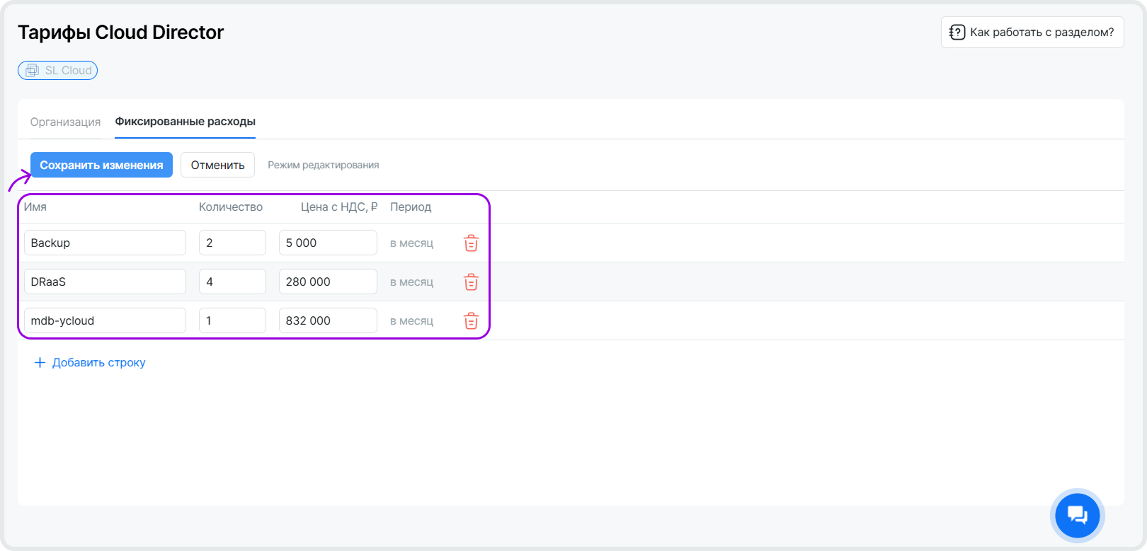Focus the 832 000 price input
The image size is (1147, 551).
328,320
